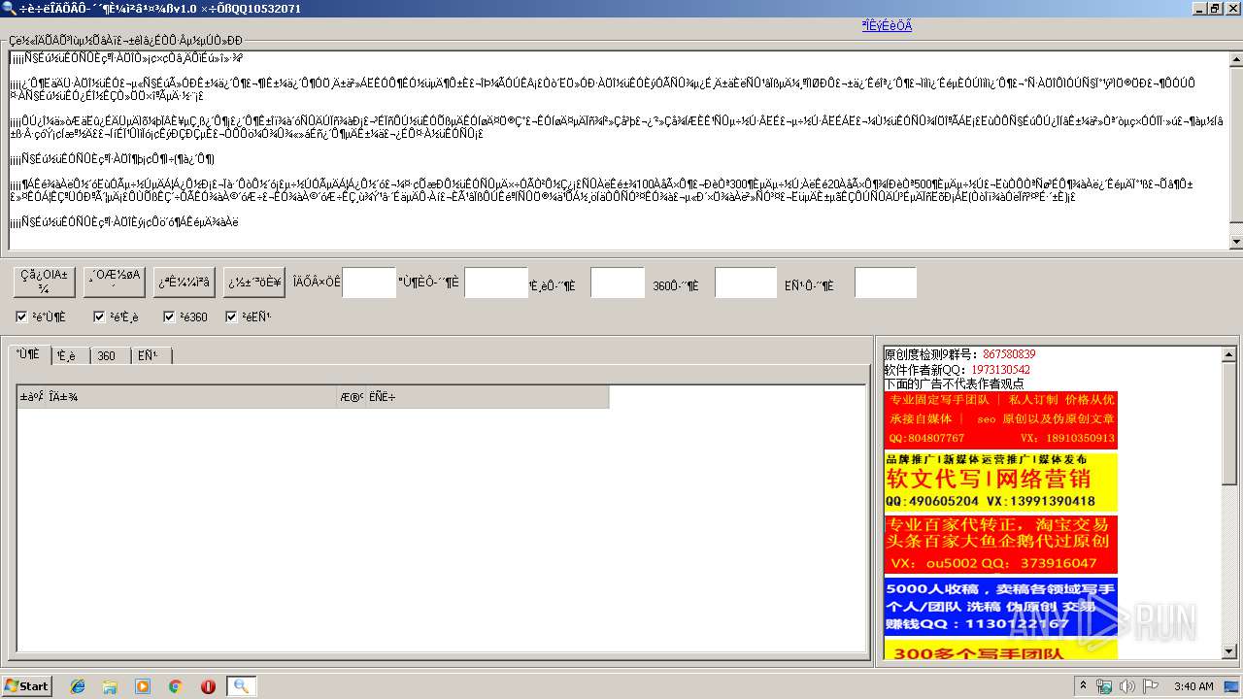The height and width of the screenshot is (699, 1243).
Task: Click the ±àºÅ ÎÄ±¾ column header
Action: pos(176,397)
